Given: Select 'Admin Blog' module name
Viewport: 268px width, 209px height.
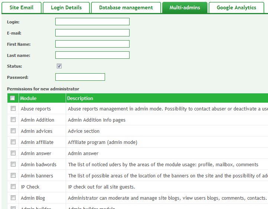Looking at the screenshot, I should point(33,198).
